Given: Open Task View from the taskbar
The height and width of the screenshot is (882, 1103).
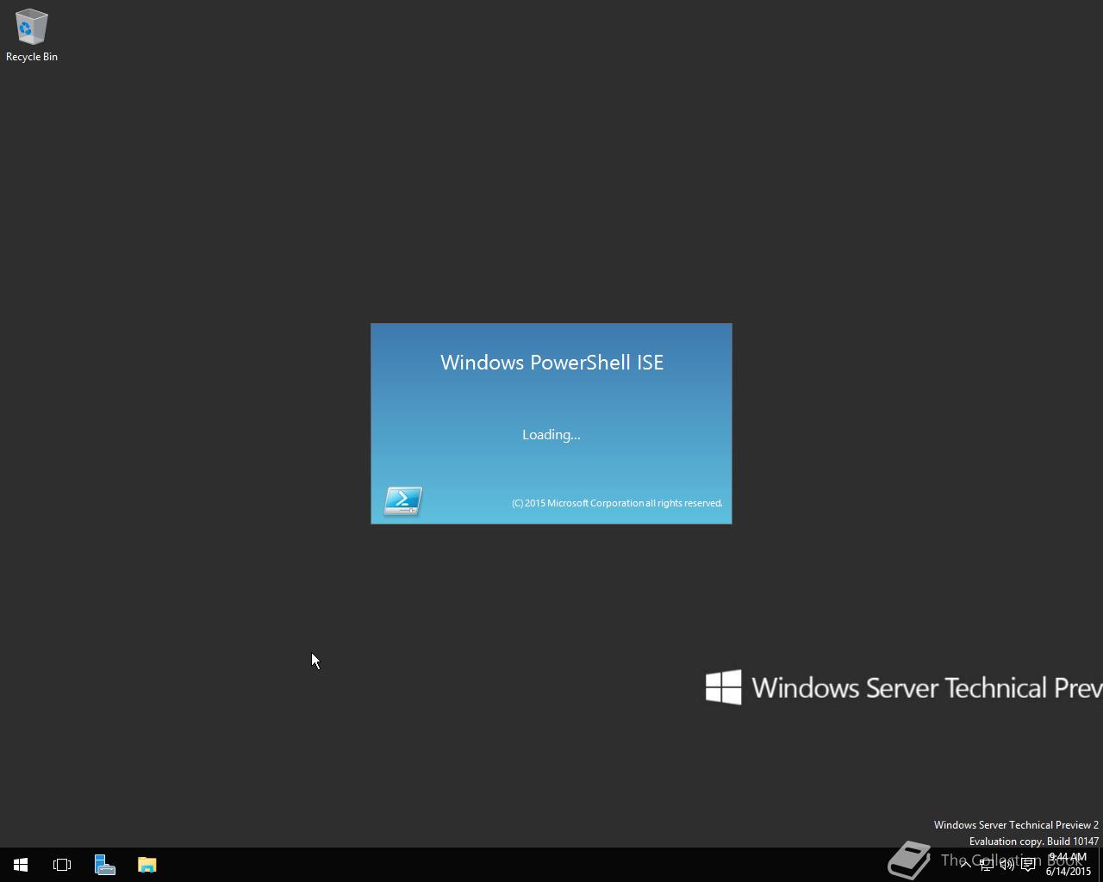Looking at the screenshot, I should 62,865.
